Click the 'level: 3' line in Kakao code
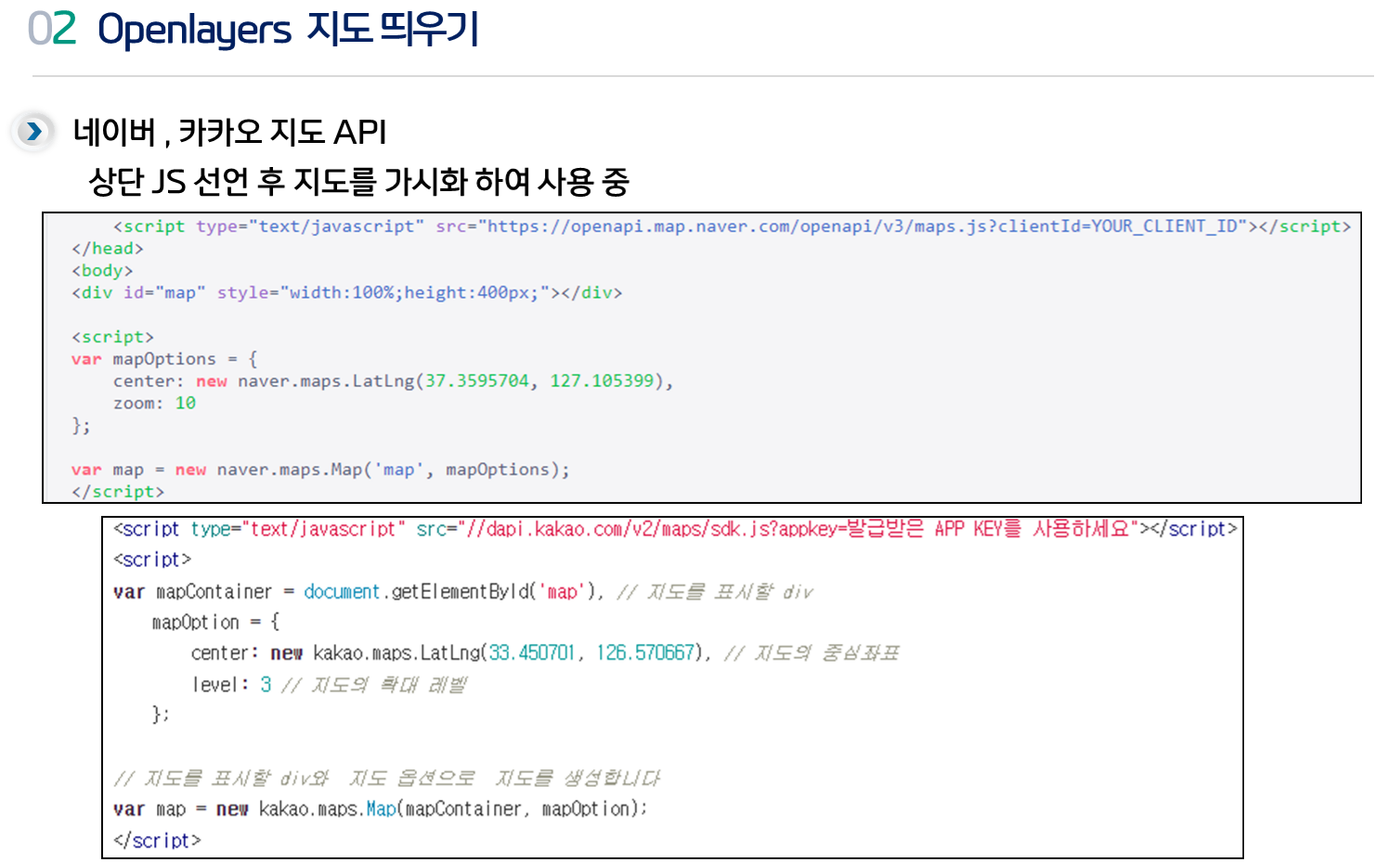 329,685
